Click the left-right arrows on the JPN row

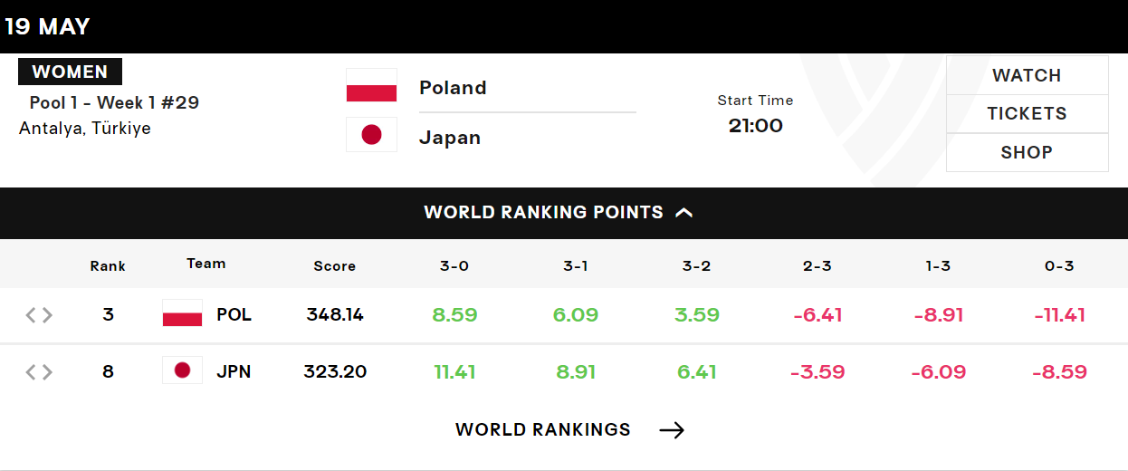(x=39, y=372)
